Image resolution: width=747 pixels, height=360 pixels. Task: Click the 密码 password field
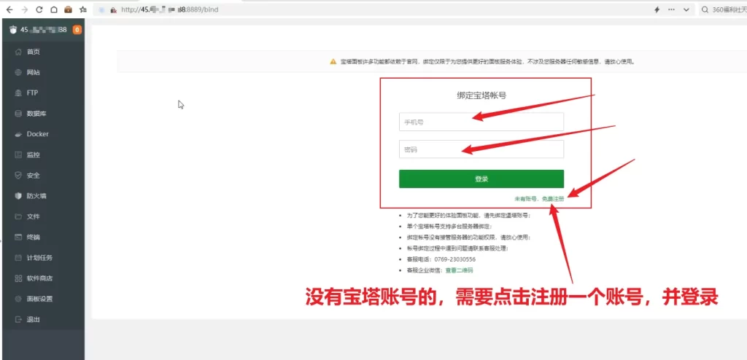pyautogui.click(x=481, y=149)
